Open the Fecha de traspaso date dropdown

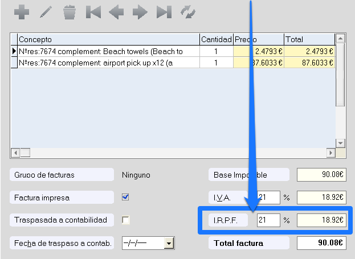click(168, 244)
